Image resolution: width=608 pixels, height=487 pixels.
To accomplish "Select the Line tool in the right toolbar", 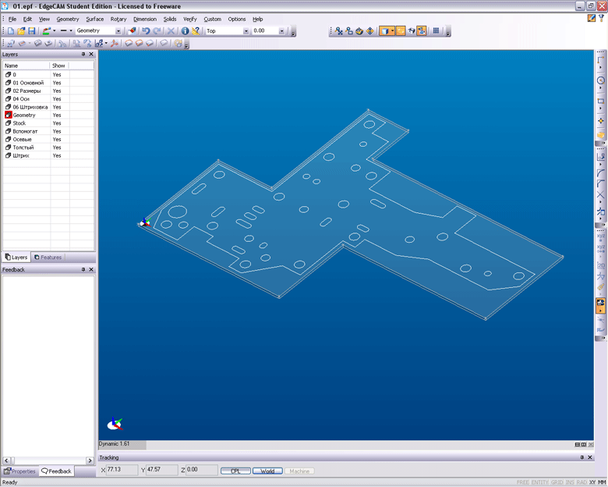I will click(x=601, y=60).
